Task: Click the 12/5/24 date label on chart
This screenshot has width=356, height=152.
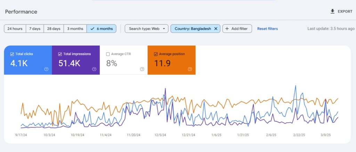Action: coord(160,135)
